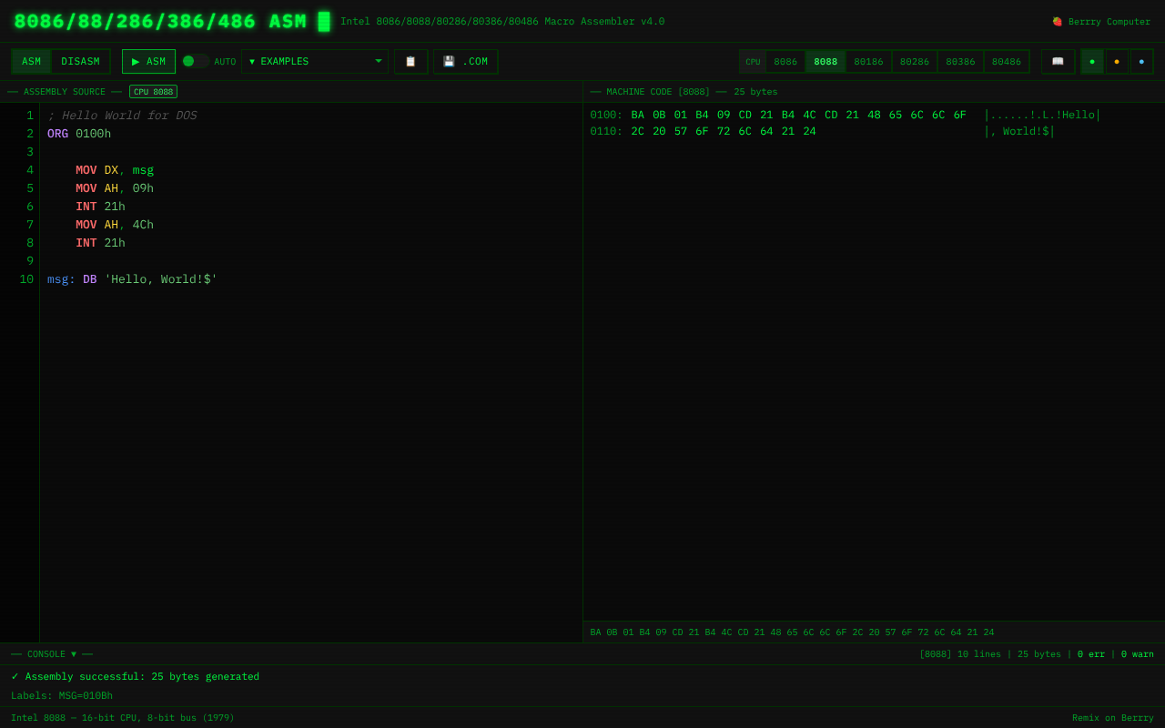Select the 8088 CPU option
This screenshot has height=728, width=1165.
coord(826,62)
